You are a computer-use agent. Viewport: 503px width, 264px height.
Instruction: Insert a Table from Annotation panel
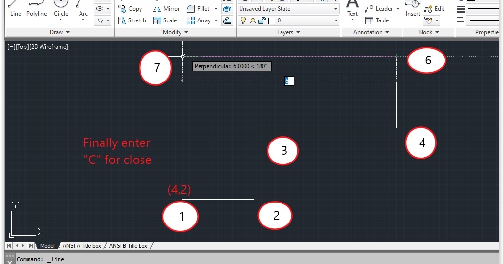(x=377, y=20)
